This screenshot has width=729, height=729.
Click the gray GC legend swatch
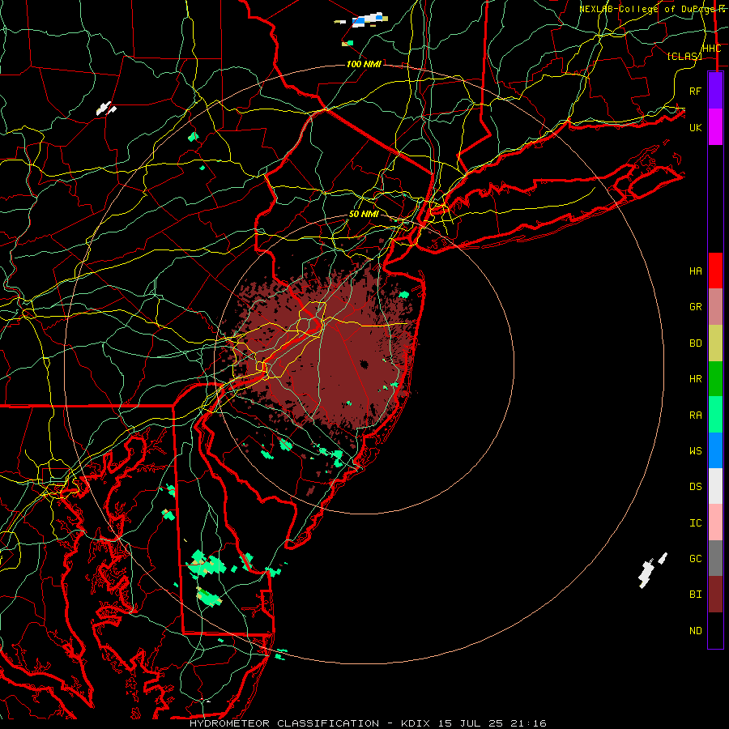pos(715,558)
